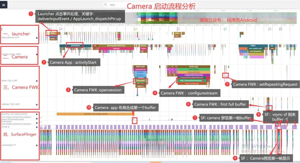Pin the VSYNC-sf track star
Image resolution: width=300 pixels, height=163 pixels.
pyautogui.click(x=37, y=127)
